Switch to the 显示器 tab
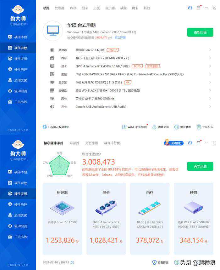The width and height of the screenshot is (220, 270). click(x=110, y=8)
